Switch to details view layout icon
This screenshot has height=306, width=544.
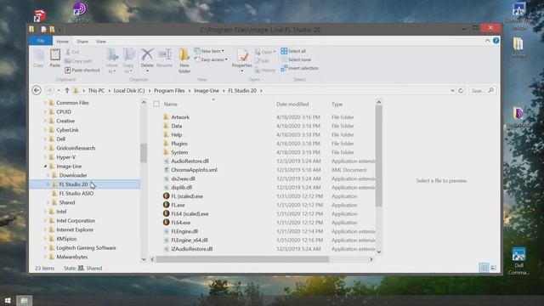point(484,268)
